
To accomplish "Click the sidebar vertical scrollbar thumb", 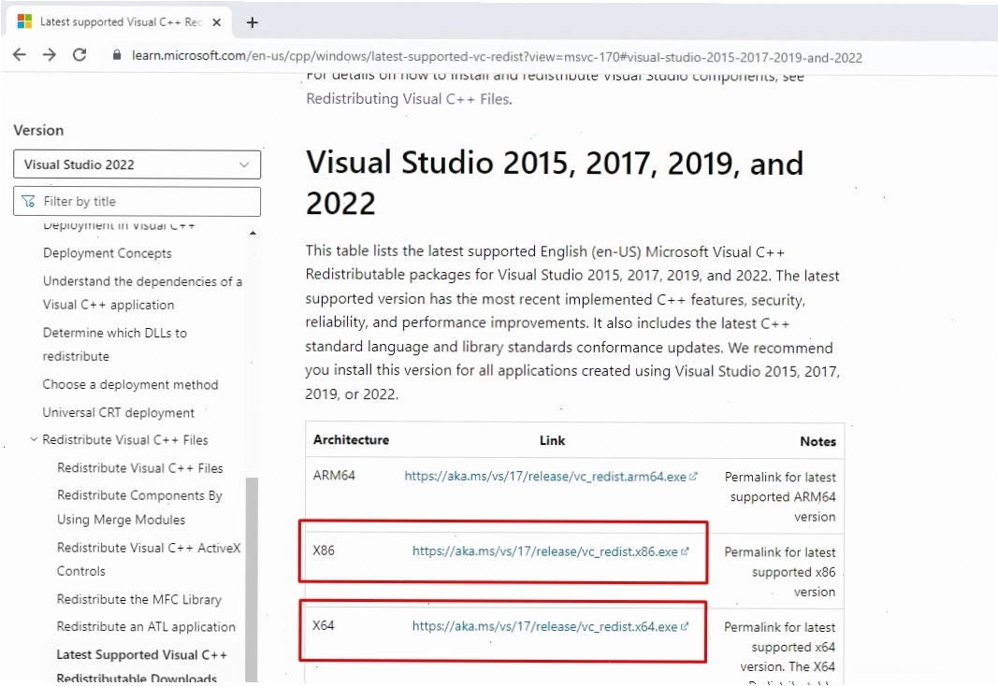I will [252, 579].
